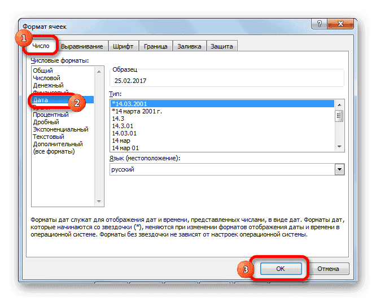The height and width of the screenshot is (302, 376).
Task: Expand the Язык (местоположение) dropdown arrow
Action: pos(339,169)
